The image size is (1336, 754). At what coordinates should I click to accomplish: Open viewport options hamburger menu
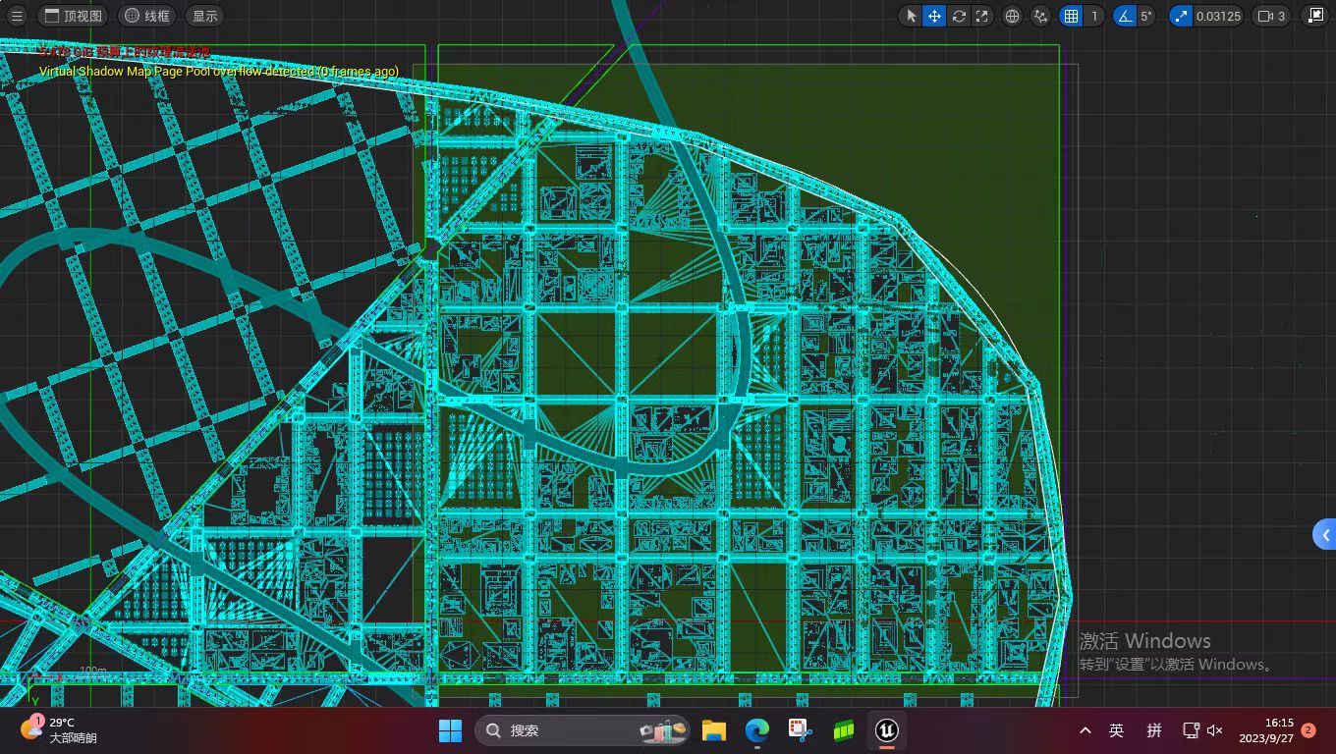point(17,16)
